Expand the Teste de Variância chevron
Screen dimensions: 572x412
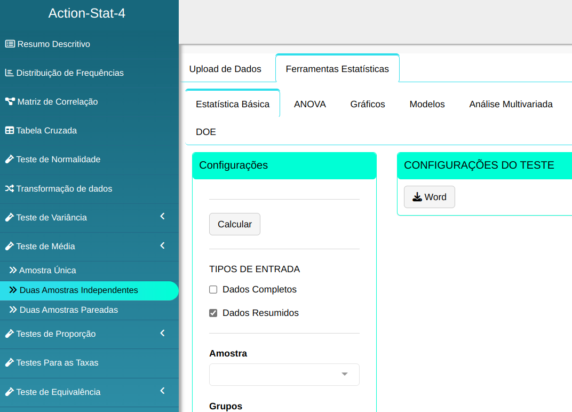(x=162, y=217)
